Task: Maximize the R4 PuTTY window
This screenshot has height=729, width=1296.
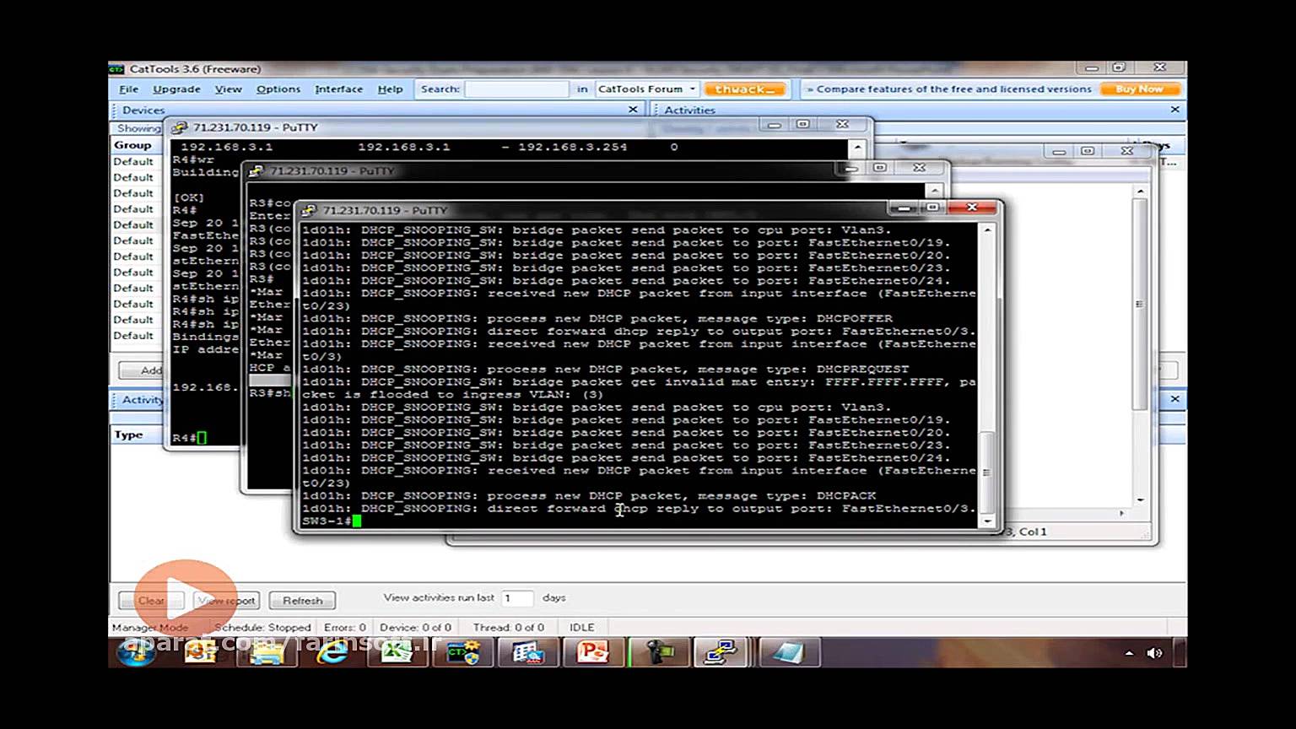Action: tap(802, 124)
